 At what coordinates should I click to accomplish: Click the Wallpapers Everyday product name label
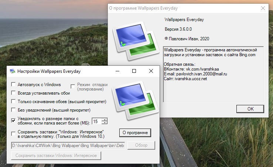[x=184, y=20]
